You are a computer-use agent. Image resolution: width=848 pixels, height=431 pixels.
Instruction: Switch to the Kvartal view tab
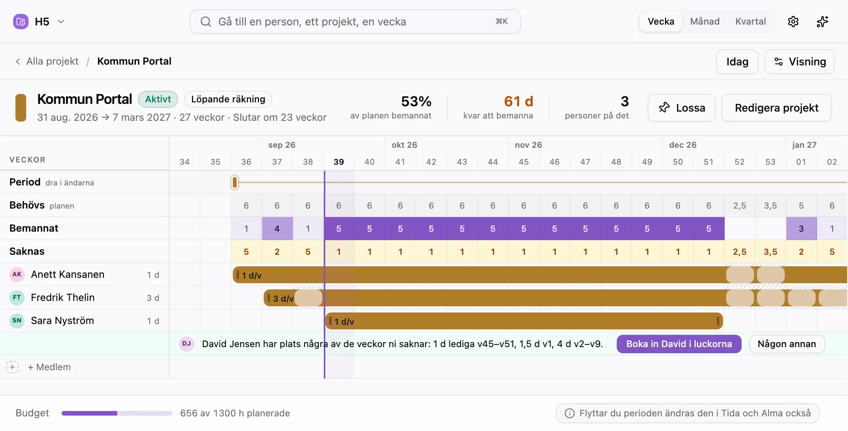(750, 22)
